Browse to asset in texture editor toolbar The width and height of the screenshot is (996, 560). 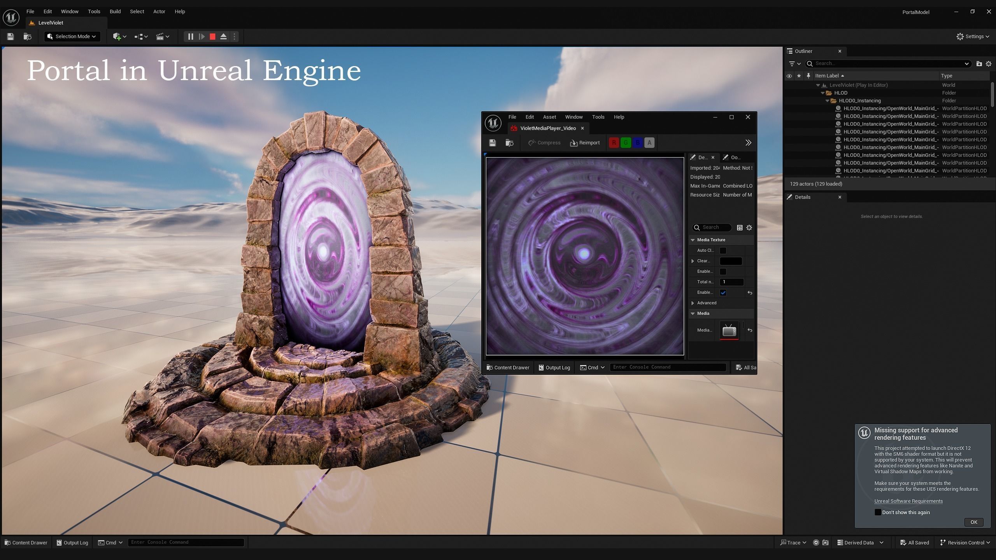click(x=509, y=143)
